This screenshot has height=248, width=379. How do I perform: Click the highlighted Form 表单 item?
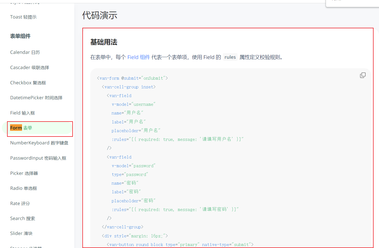pyautogui.click(x=21, y=128)
